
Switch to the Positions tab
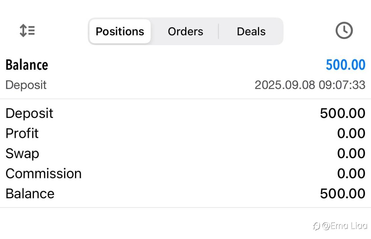120,32
